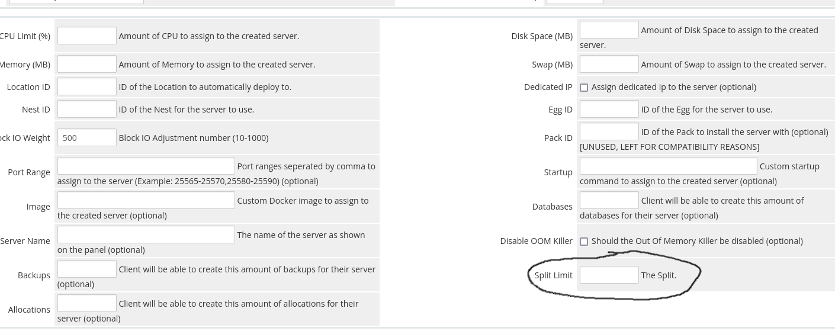Image resolution: width=835 pixels, height=331 pixels.
Task: Click the Memory (MB) input field
Action: 87,64
